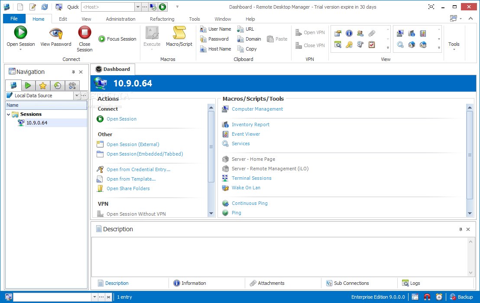
Task: Click the Open Session ribbon icon
Action: point(20,33)
